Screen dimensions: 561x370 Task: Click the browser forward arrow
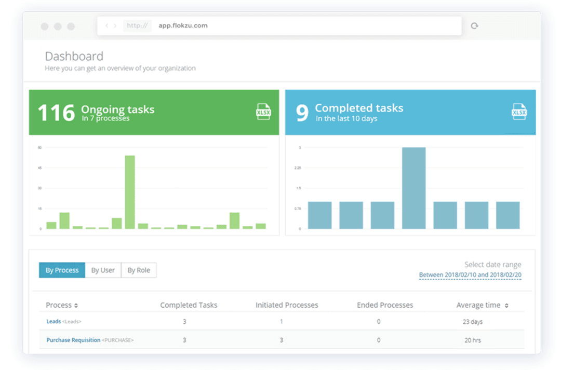point(115,25)
